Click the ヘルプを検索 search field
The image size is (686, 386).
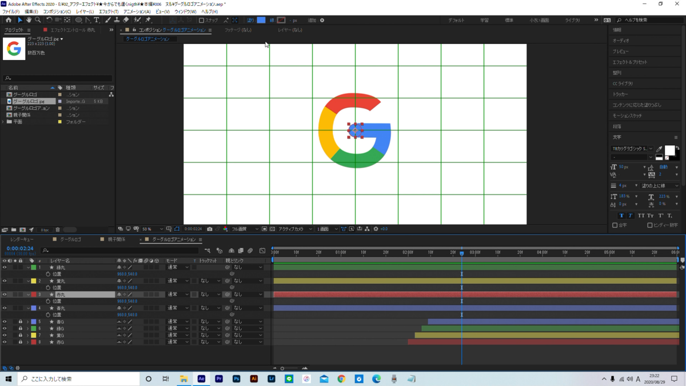tap(650, 20)
